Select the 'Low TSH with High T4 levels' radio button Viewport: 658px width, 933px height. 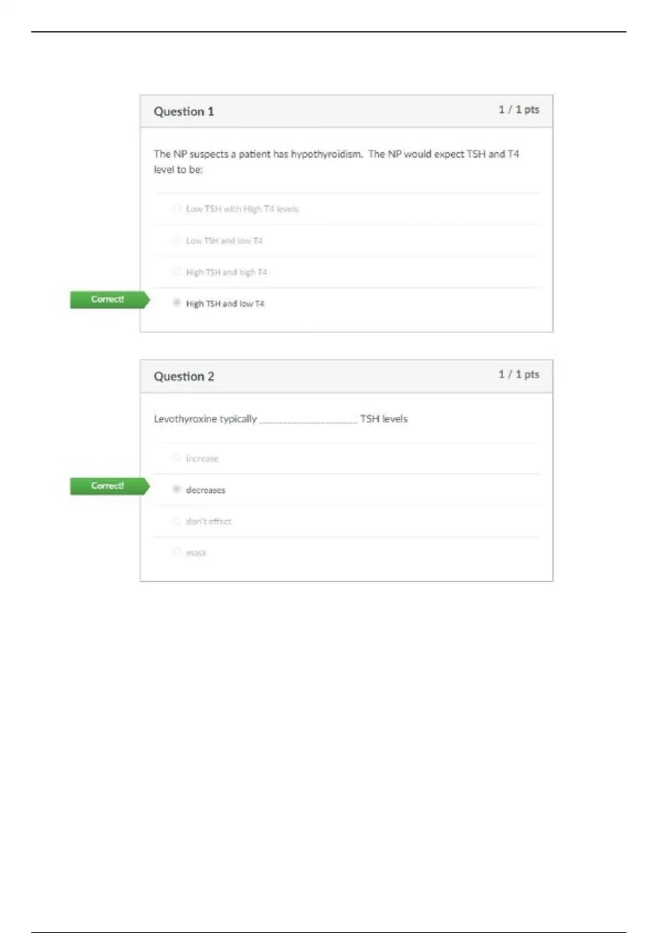(177, 208)
